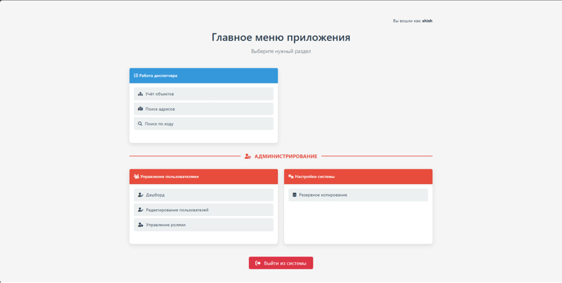
Task: Click the user-shield icon beside АДМИНИСТРИРОВАНИЕ
Action: (x=248, y=157)
